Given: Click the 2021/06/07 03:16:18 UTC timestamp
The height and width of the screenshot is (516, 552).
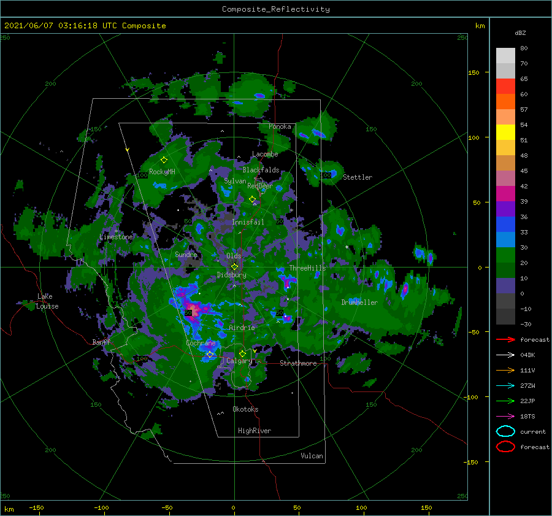Looking at the screenshot, I should pos(61,26).
